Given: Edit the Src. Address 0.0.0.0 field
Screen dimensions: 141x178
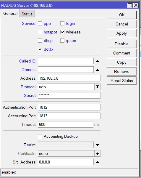Looking at the screenshot, I should click(66, 162).
